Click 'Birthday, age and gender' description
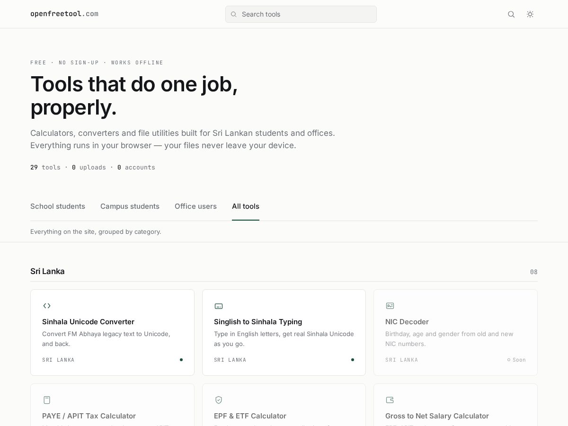 click(x=449, y=339)
